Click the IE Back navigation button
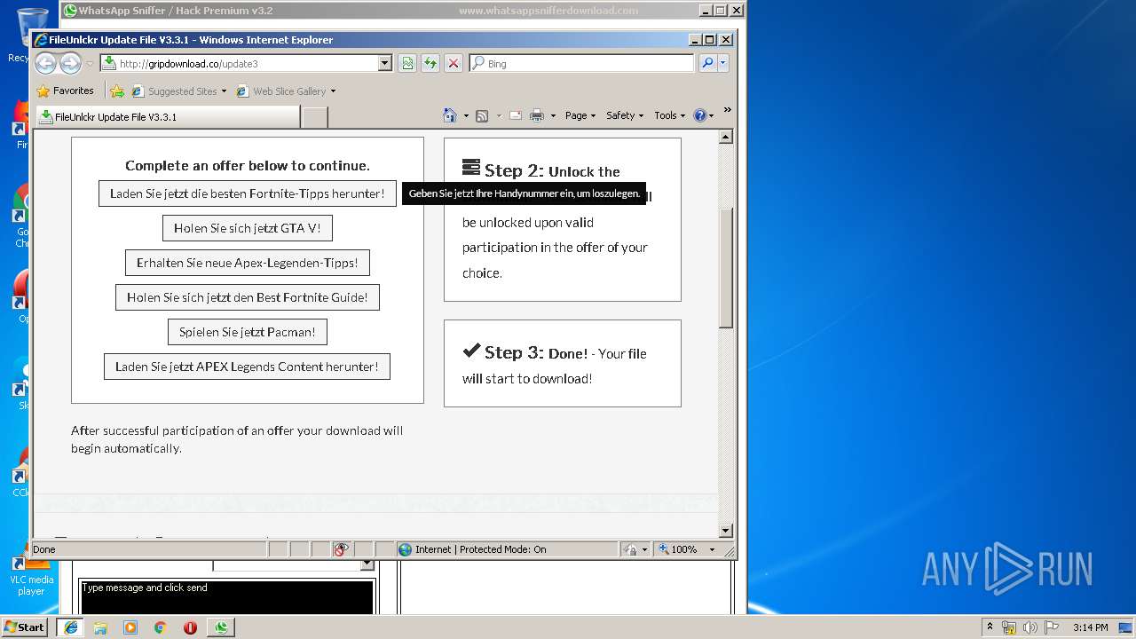 45,63
